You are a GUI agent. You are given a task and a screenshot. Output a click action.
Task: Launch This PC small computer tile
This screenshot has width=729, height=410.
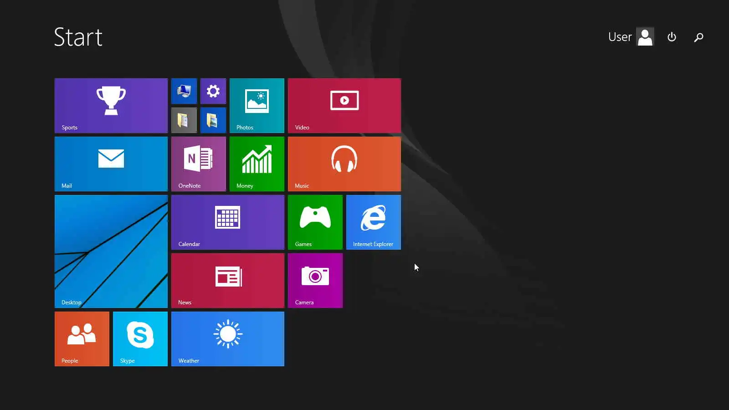tap(184, 91)
